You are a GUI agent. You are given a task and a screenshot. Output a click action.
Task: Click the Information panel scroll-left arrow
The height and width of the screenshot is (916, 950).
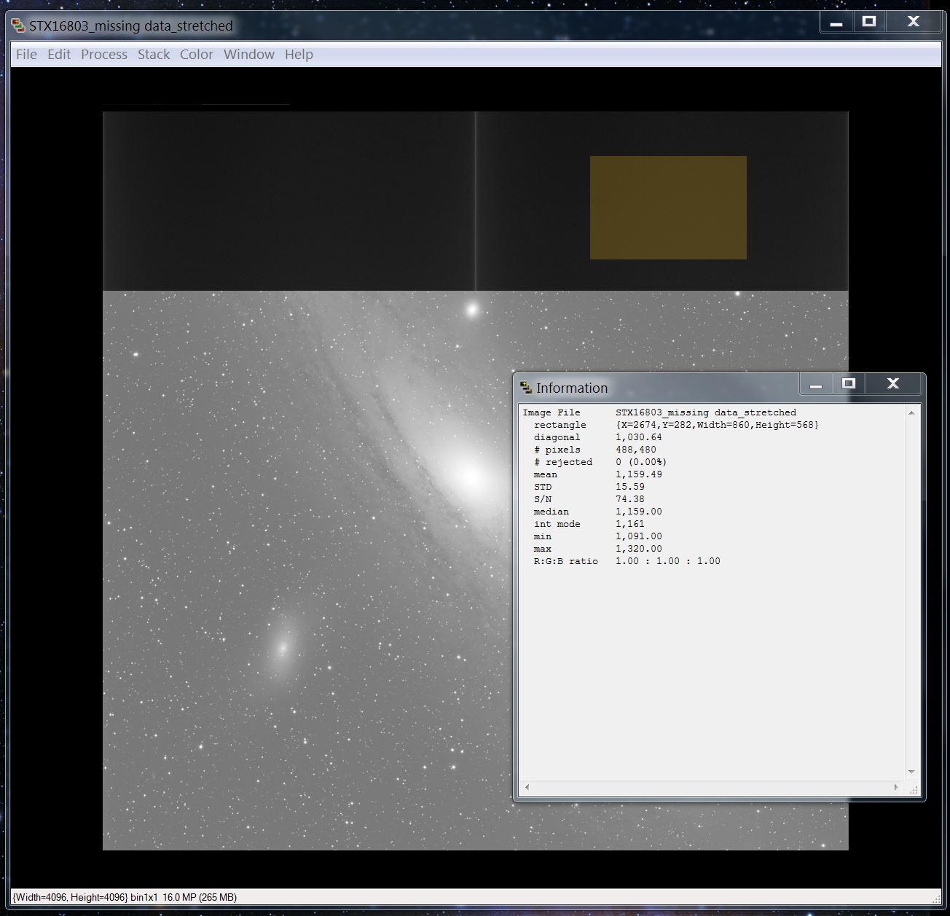pyautogui.click(x=527, y=787)
